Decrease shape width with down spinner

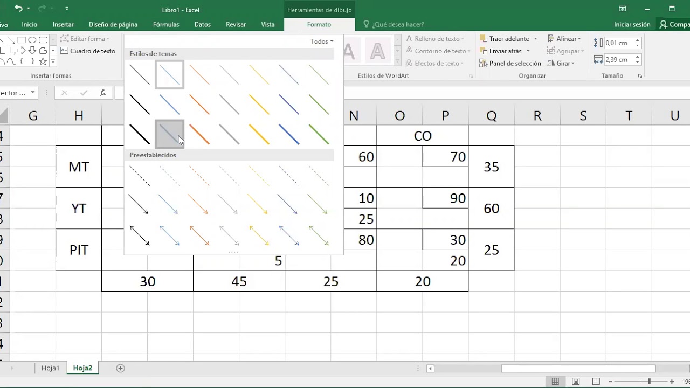tap(637, 62)
